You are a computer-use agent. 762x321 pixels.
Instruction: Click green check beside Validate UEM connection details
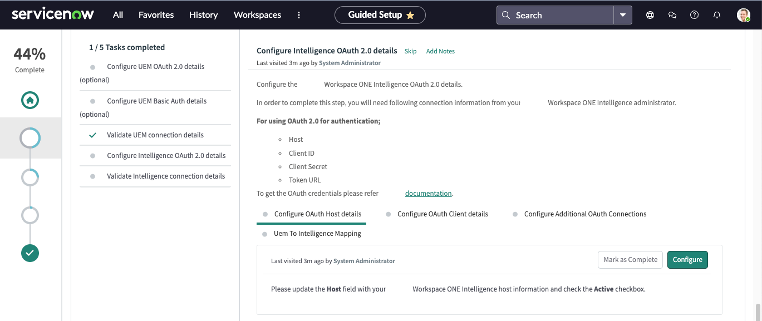(92, 135)
